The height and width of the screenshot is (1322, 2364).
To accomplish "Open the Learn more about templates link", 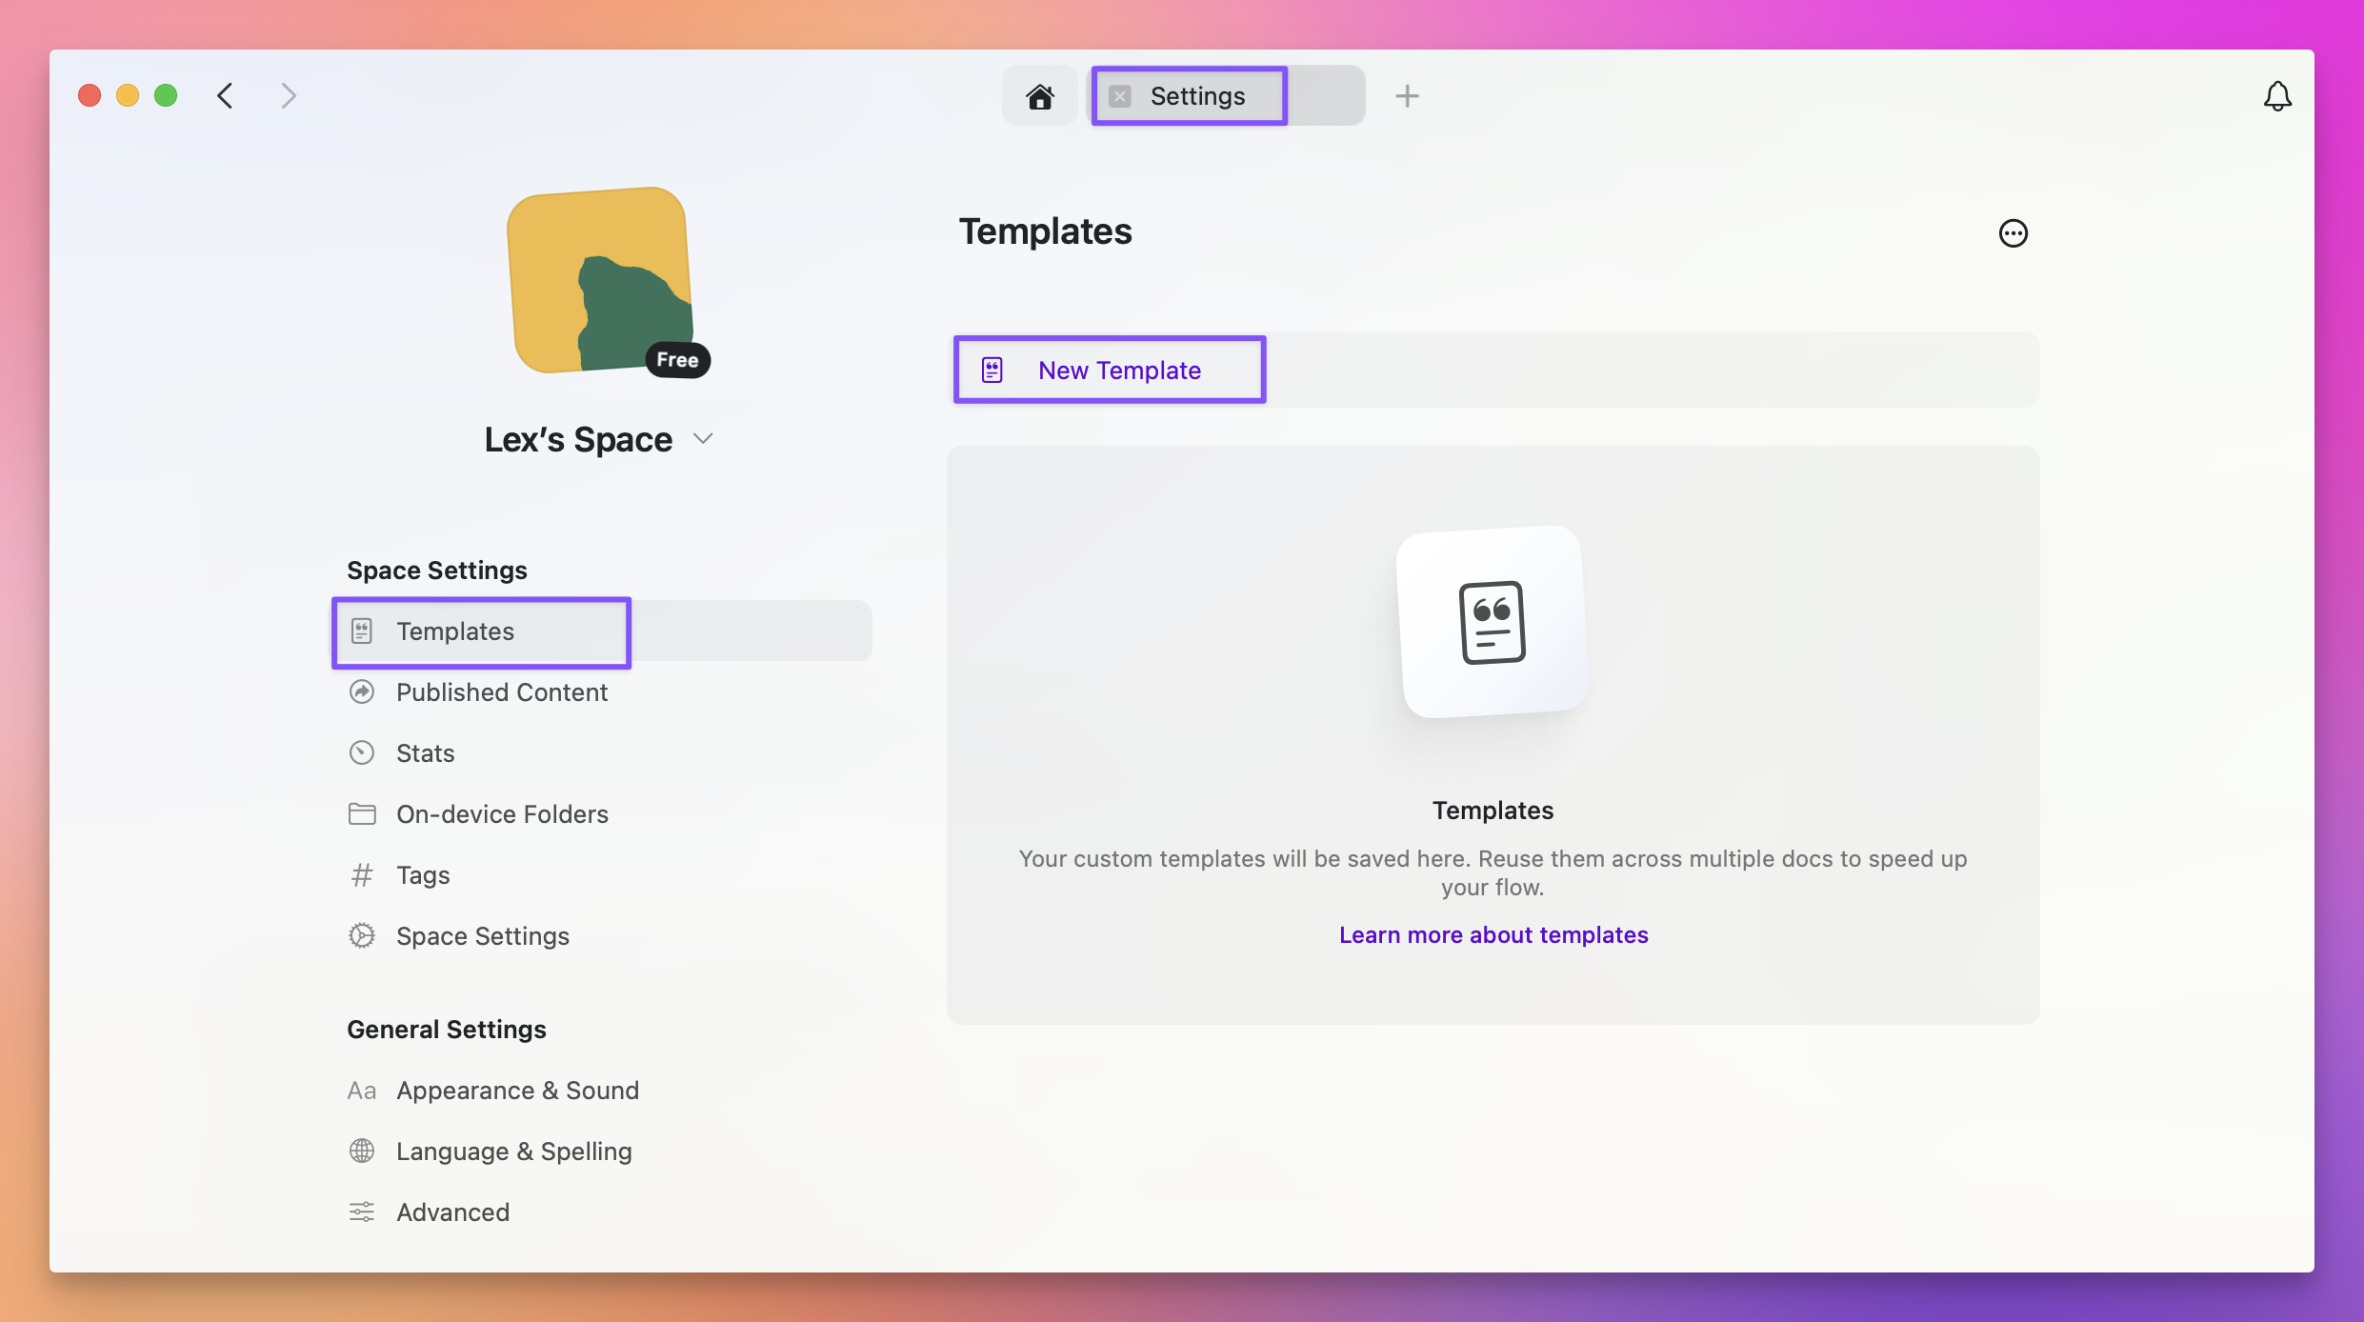I will tap(1492, 934).
